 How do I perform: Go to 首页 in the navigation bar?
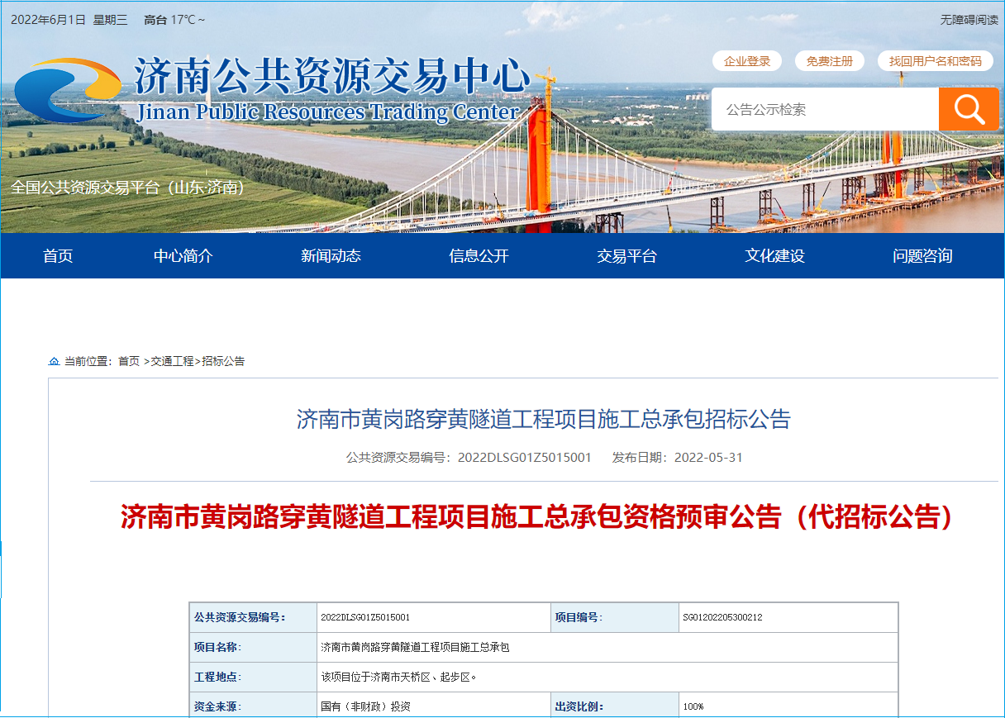[x=58, y=256]
